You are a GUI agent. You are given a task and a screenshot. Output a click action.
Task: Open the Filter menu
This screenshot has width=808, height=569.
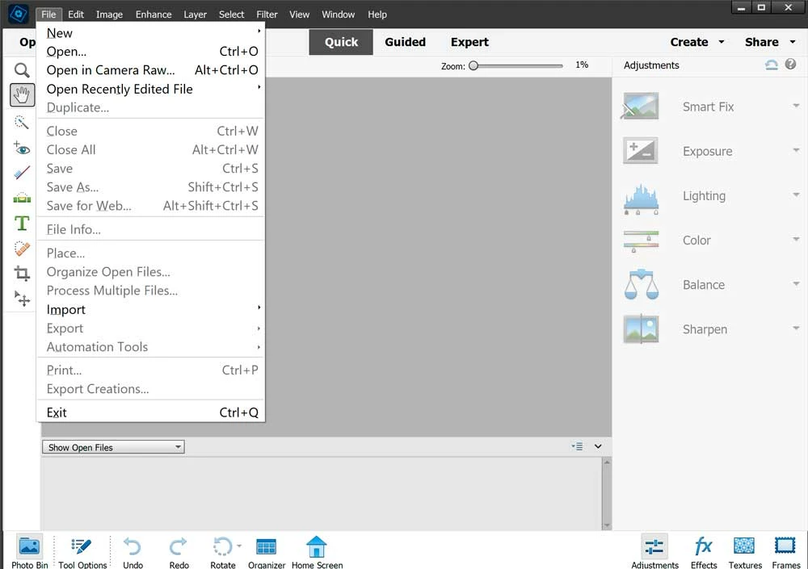pyautogui.click(x=267, y=15)
